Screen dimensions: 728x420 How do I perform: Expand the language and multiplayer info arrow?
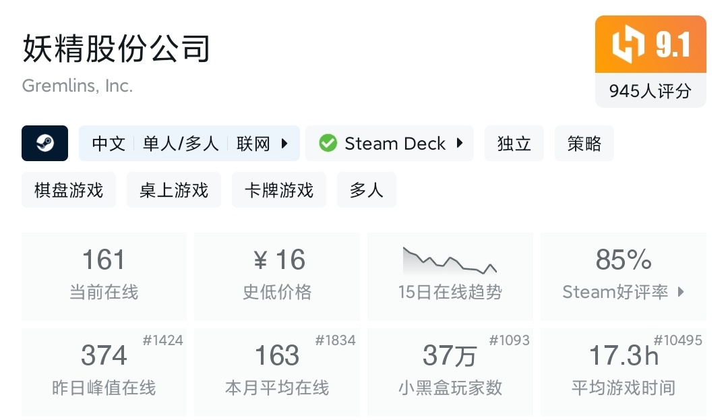[284, 144]
